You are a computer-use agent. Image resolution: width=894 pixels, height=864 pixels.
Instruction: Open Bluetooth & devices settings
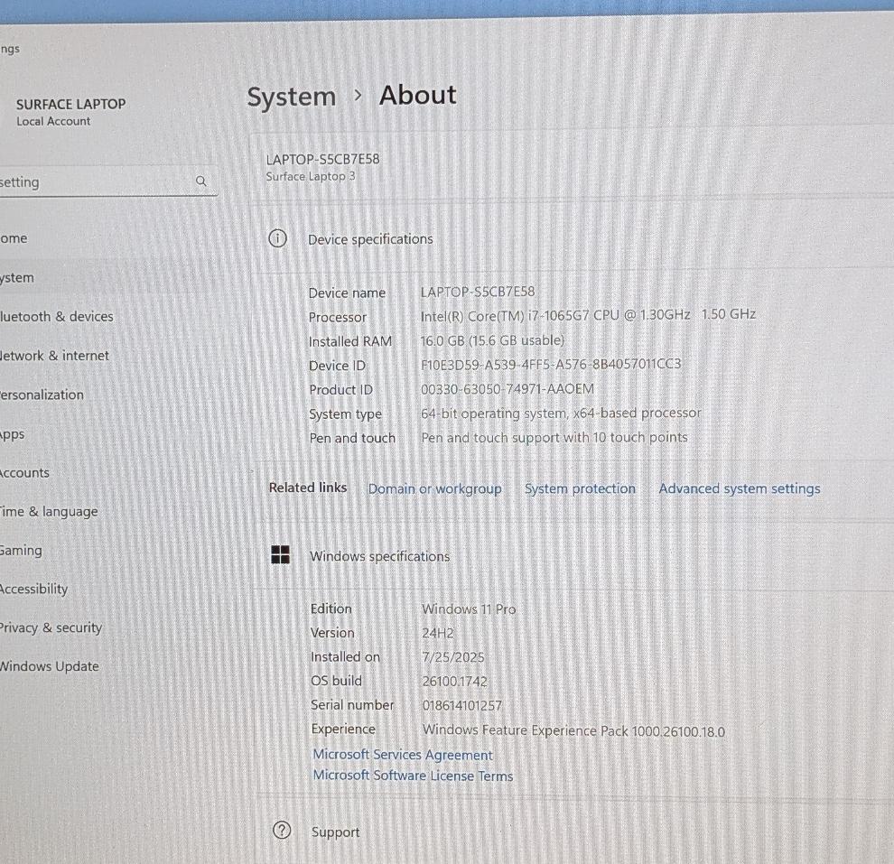coord(57,316)
